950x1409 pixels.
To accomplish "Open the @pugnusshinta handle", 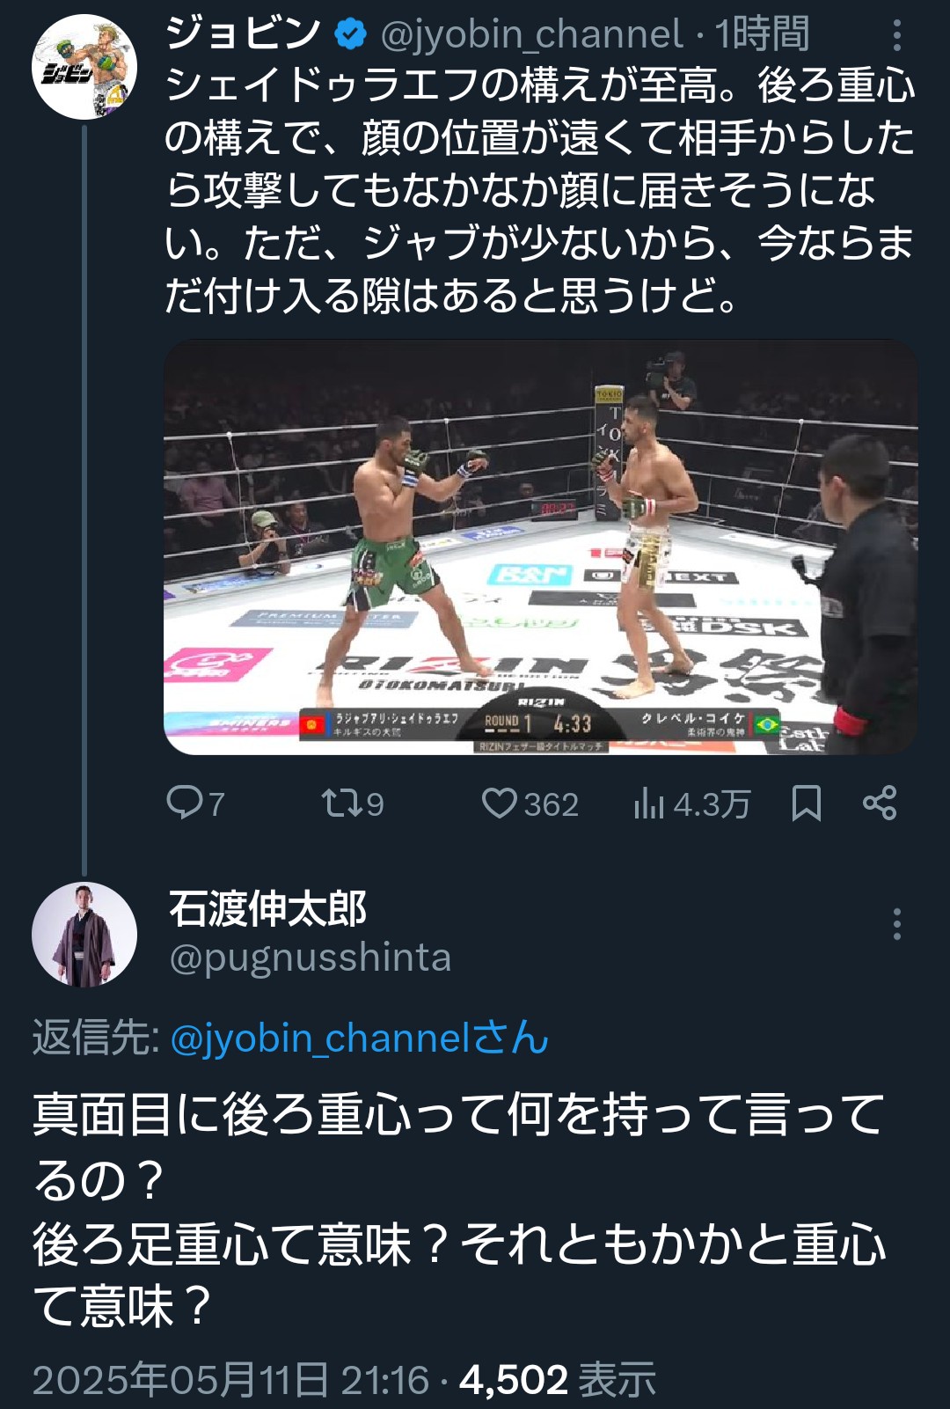I will pyautogui.click(x=310, y=958).
